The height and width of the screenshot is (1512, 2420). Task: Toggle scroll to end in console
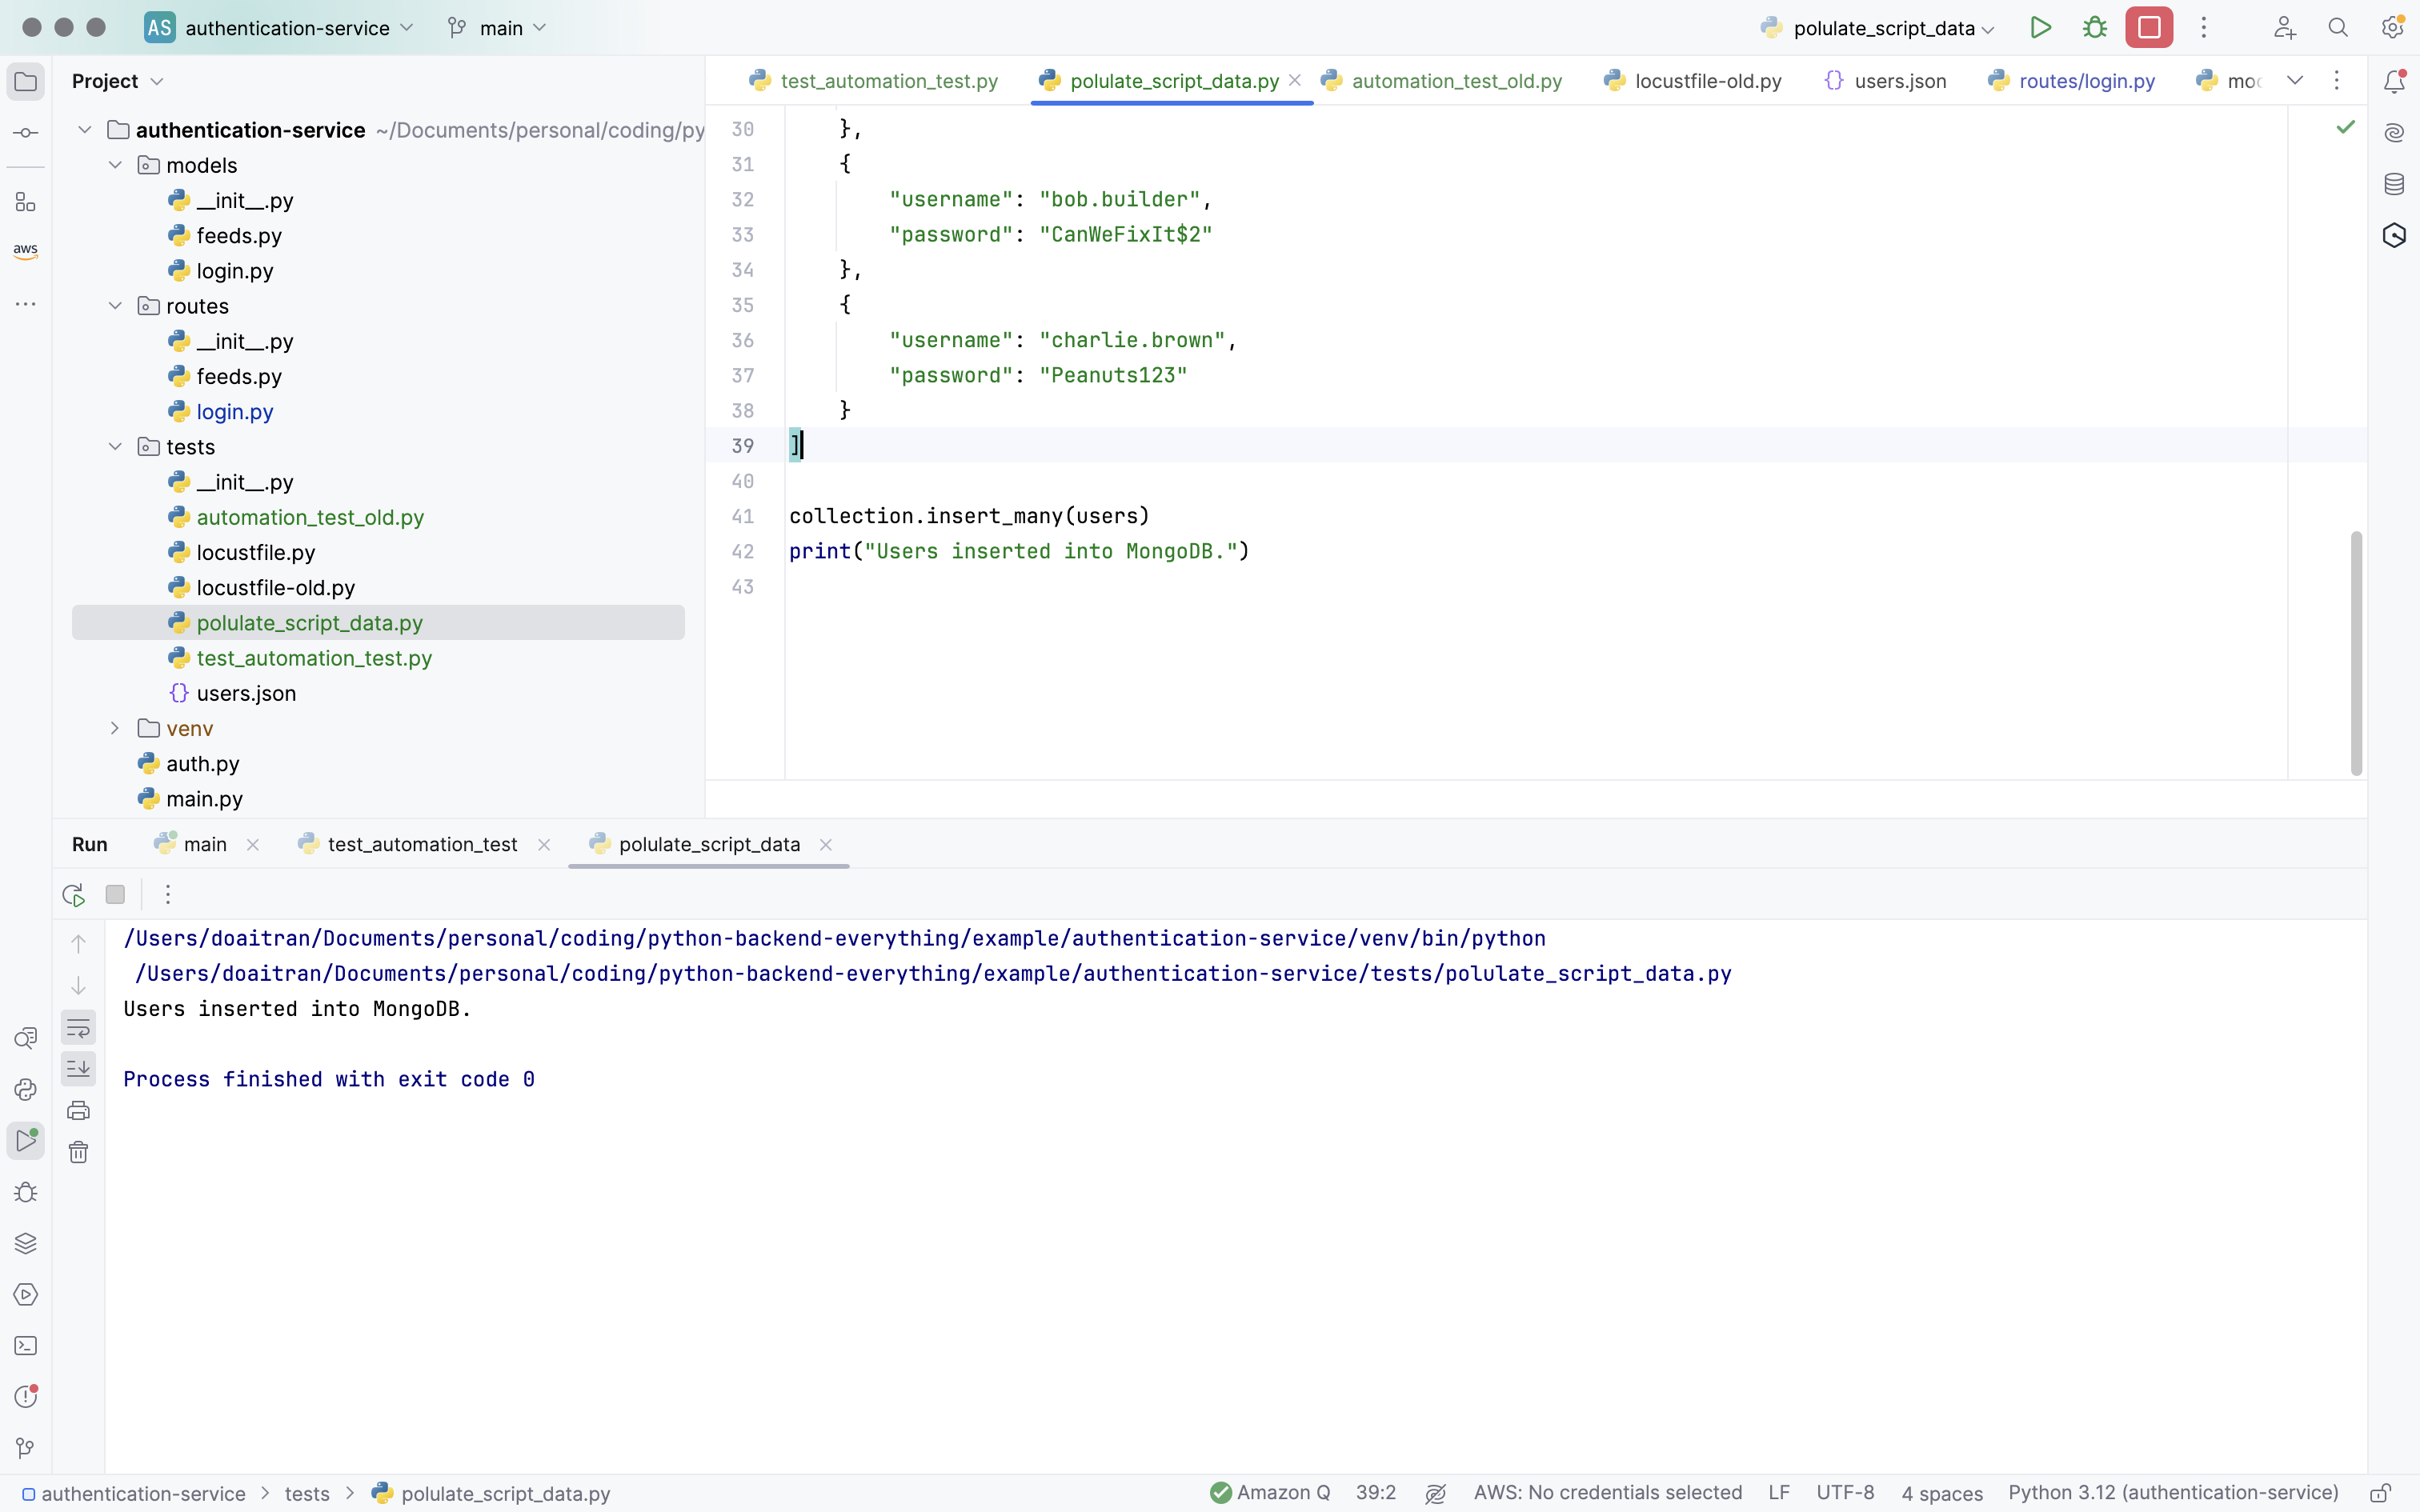tap(78, 1069)
